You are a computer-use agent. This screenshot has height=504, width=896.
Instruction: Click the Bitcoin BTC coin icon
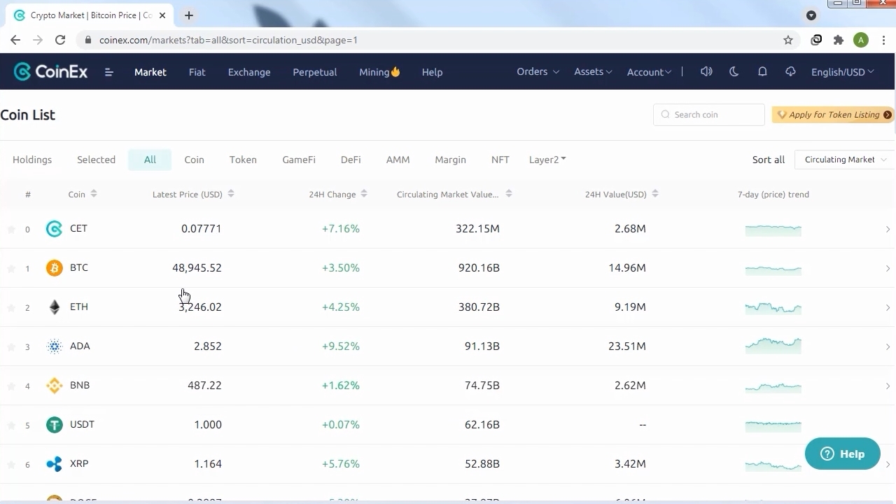pos(54,268)
